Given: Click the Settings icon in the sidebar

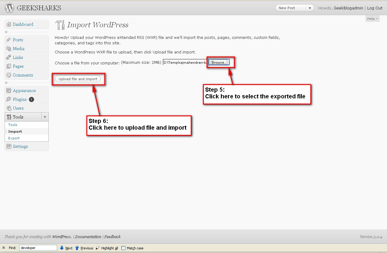Looking at the screenshot, I should (x=9, y=146).
